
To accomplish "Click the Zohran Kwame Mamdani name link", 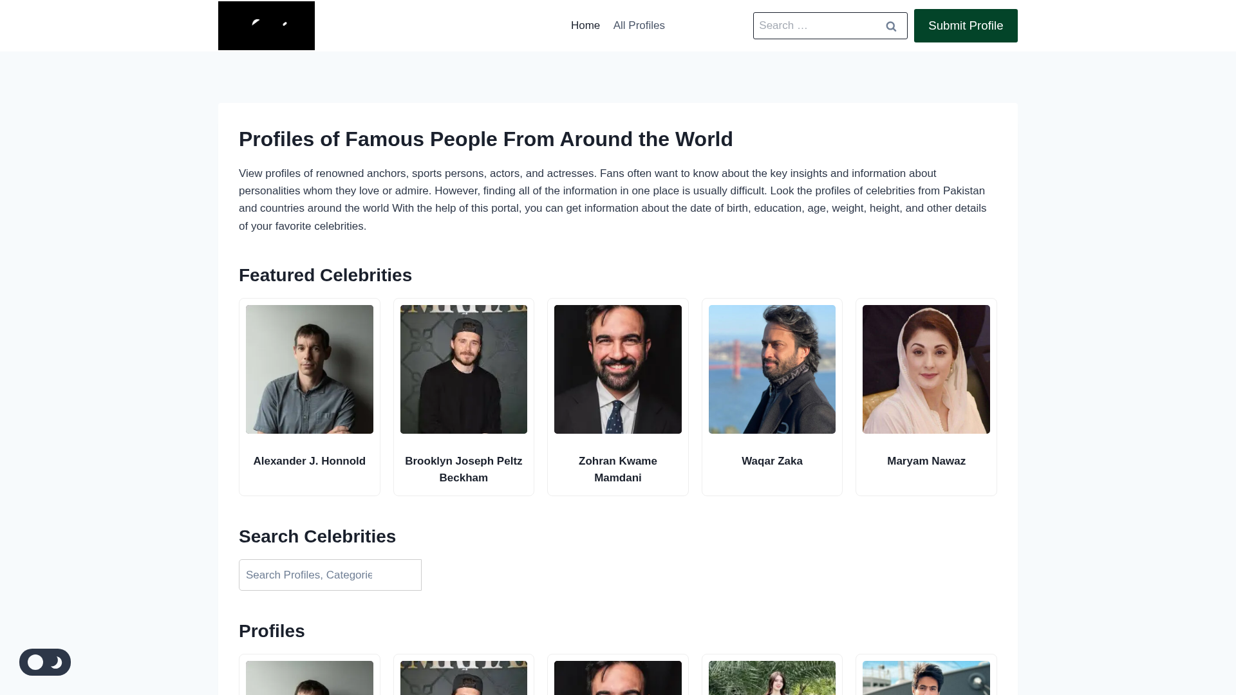I will 618,469.
